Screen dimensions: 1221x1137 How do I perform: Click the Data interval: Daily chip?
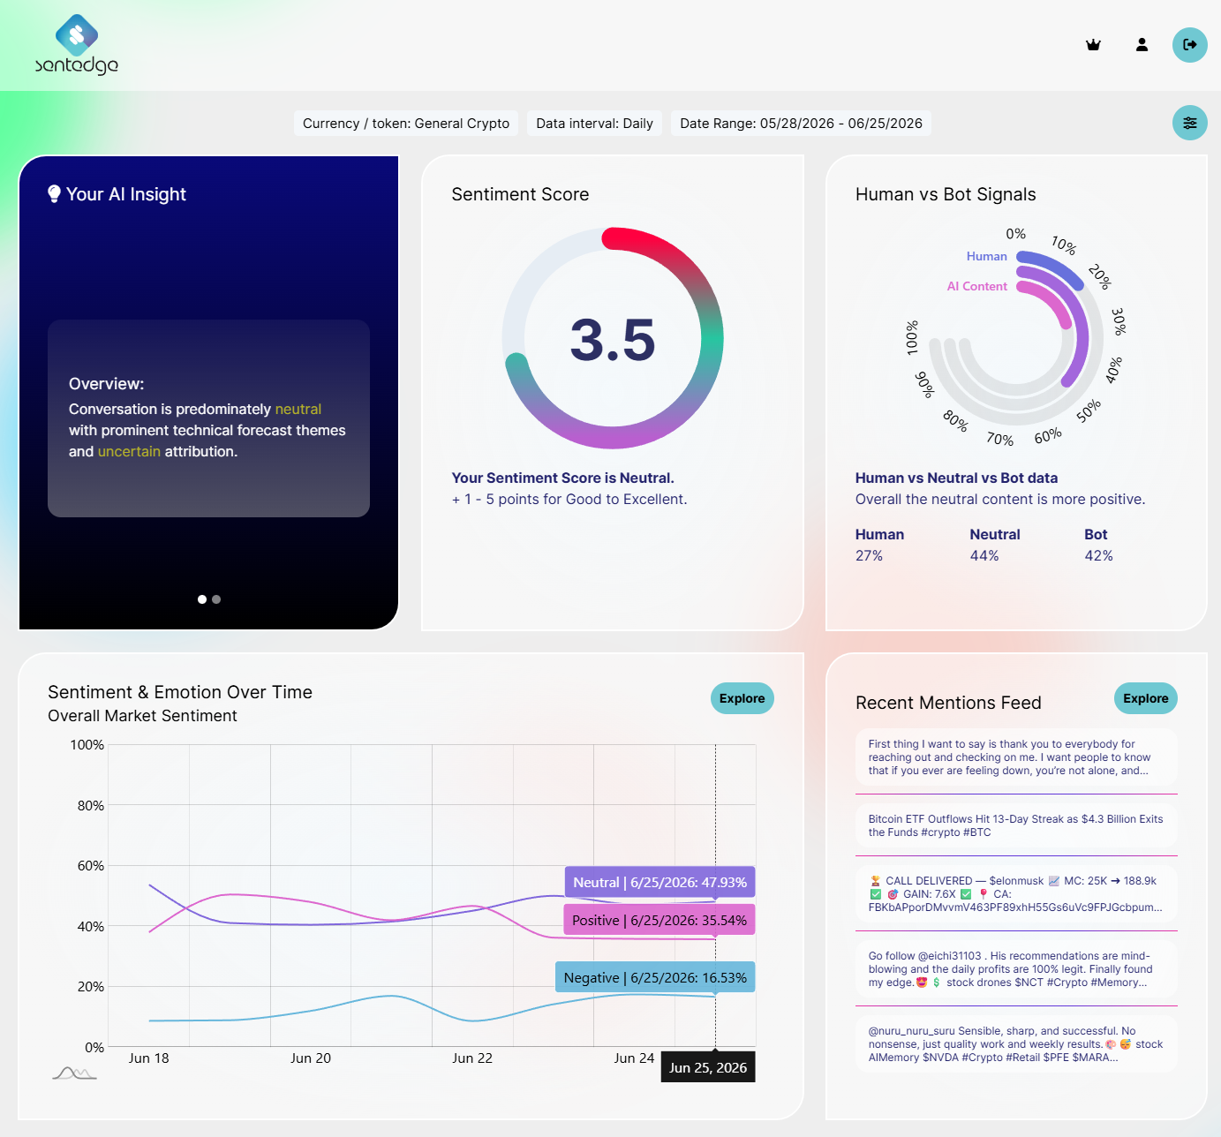point(595,124)
